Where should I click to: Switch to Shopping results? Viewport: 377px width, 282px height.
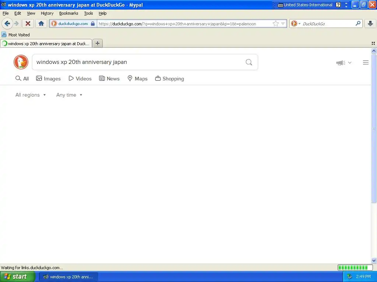[x=169, y=79]
